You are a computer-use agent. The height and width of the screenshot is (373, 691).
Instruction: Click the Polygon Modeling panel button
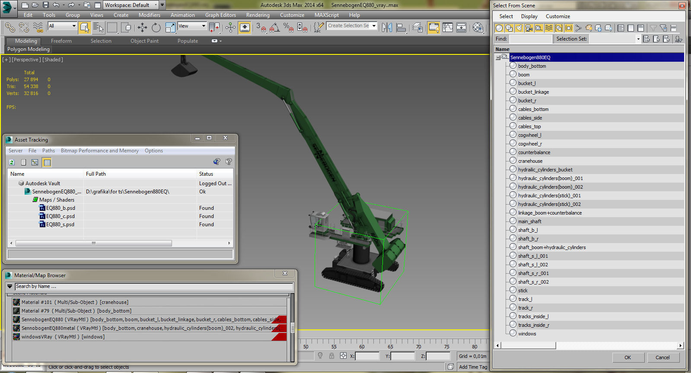click(x=29, y=49)
